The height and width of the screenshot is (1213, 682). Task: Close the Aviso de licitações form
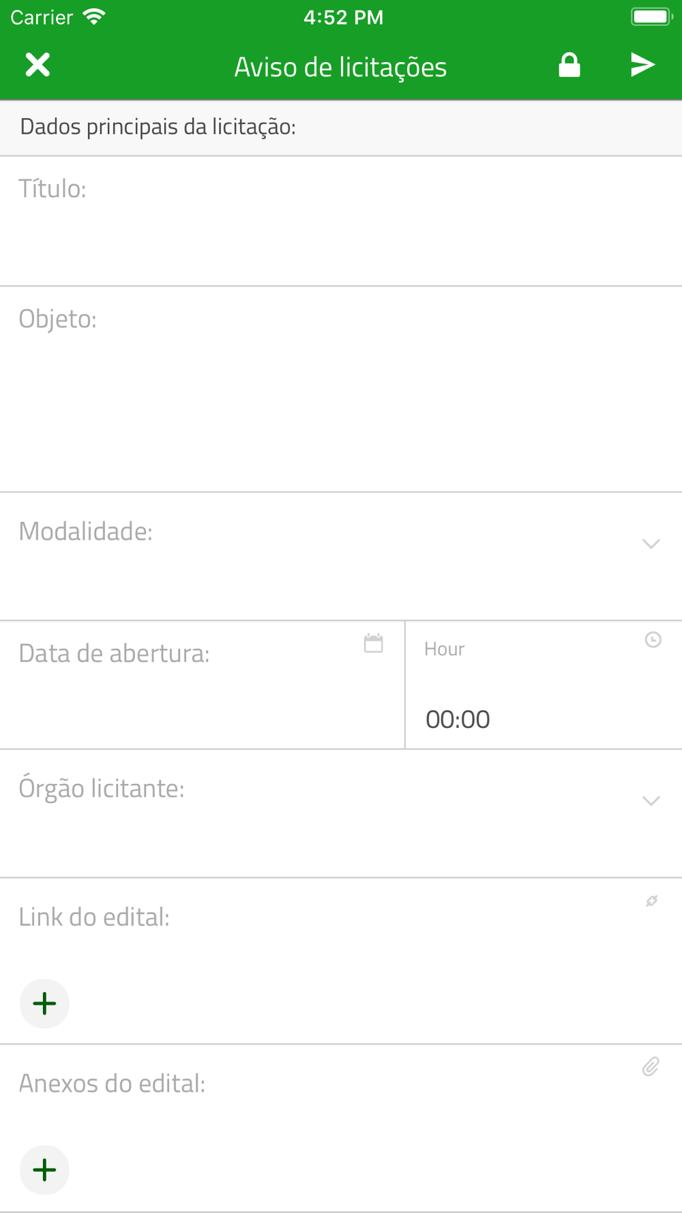pyautogui.click(x=38, y=65)
